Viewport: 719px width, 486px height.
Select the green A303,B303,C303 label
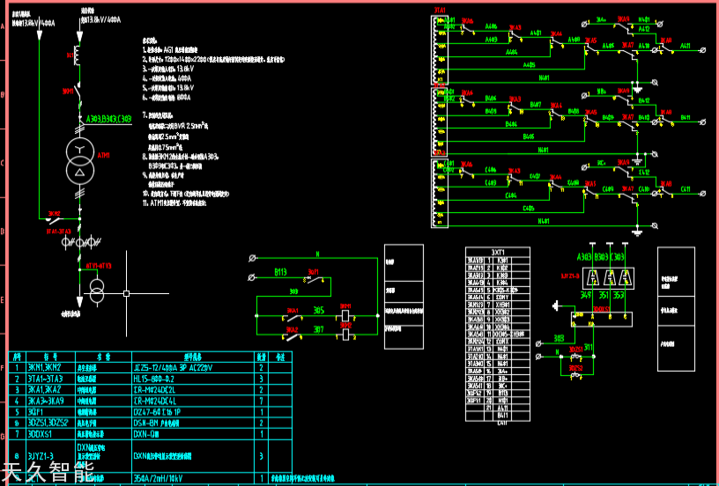point(108,119)
